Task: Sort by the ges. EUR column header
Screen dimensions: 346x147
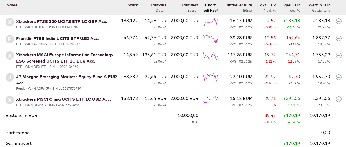Action: point(292,5)
